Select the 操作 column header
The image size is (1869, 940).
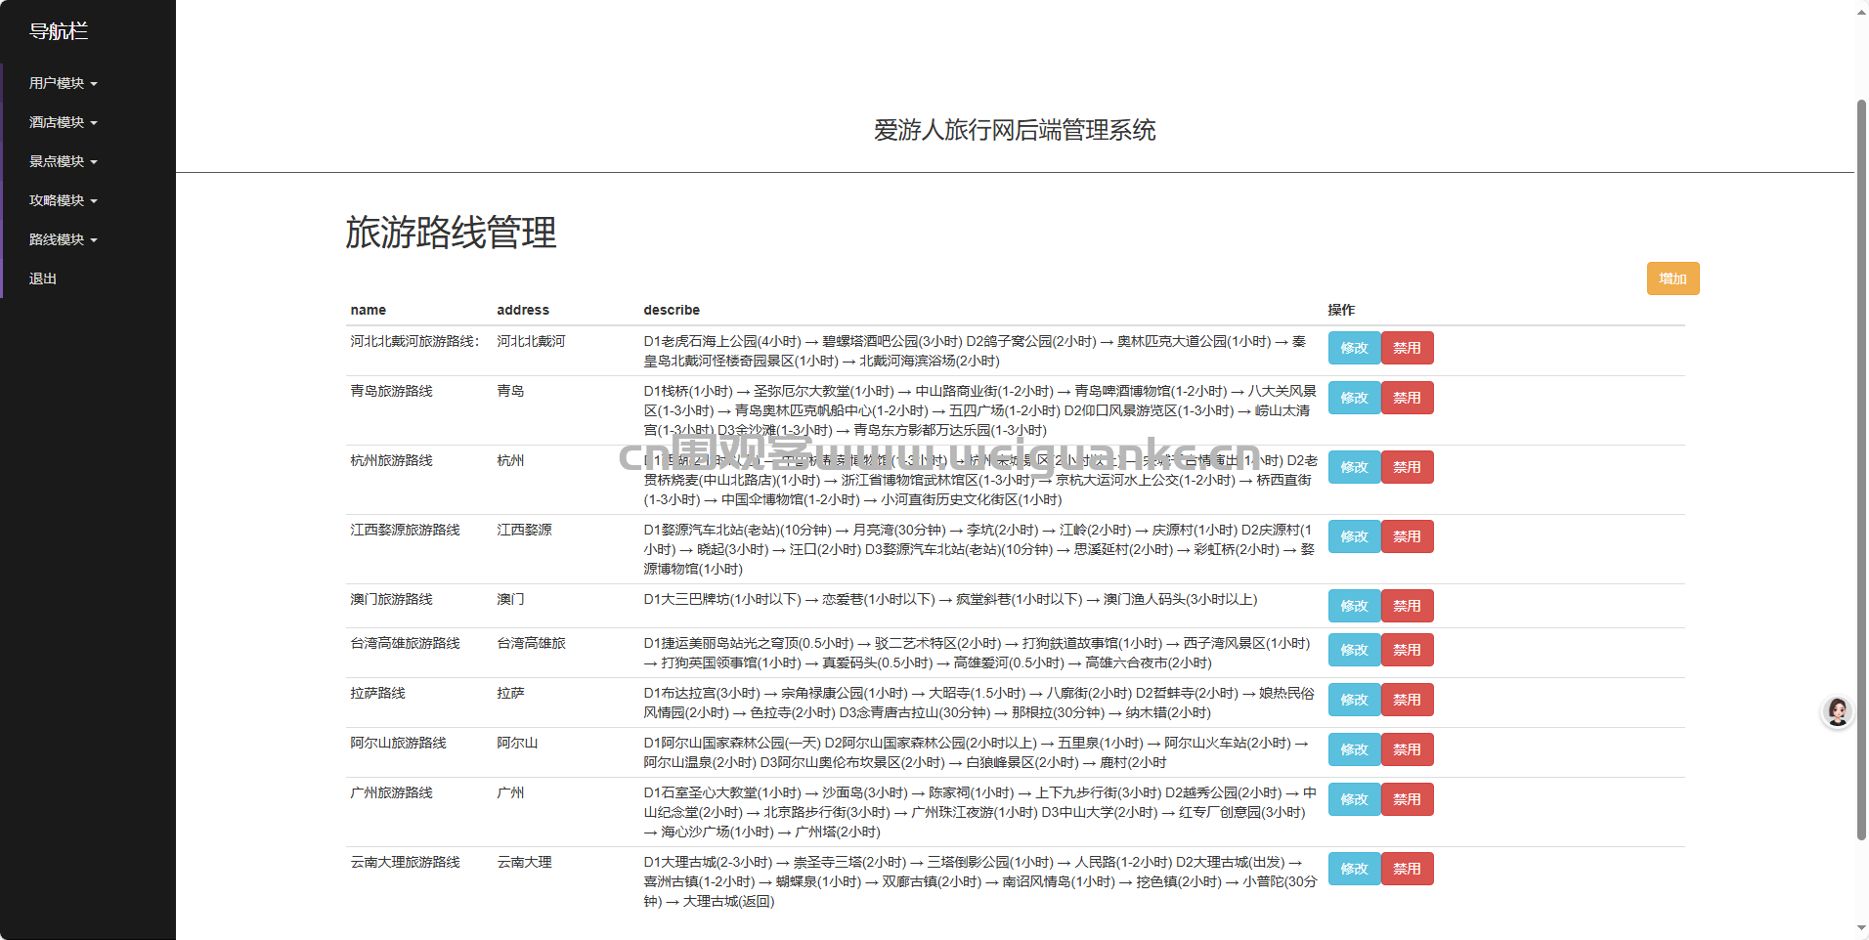pyautogui.click(x=1341, y=310)
